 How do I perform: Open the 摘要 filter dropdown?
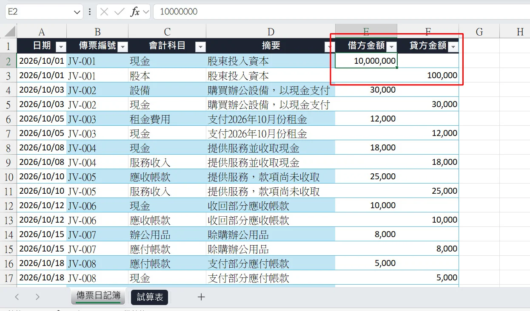[329, 46]
